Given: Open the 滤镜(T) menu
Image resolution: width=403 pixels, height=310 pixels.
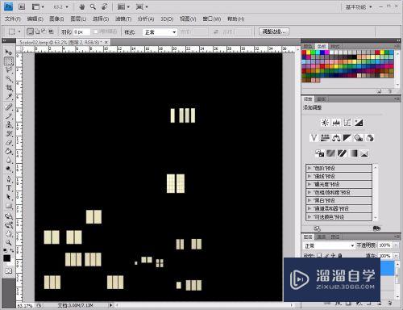Looking at the screenshot, I should 123,19.
